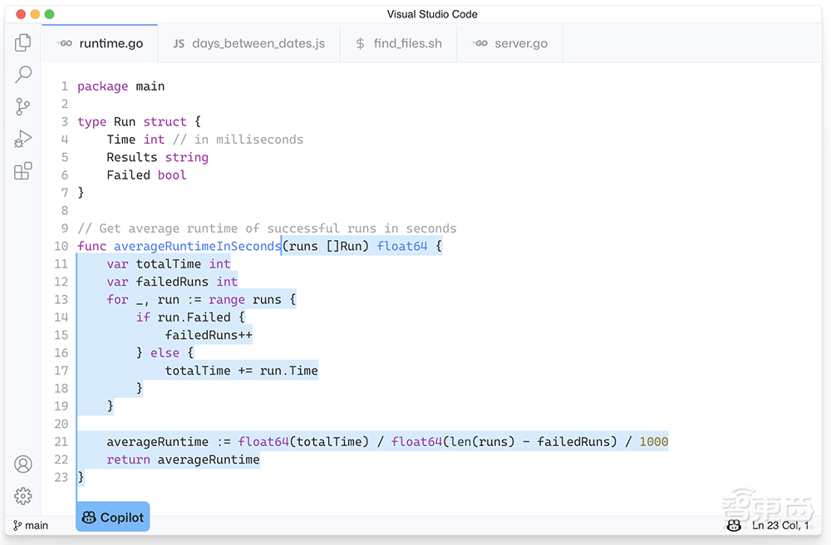Click the Copilot button in the editor
The width and height of the screenshot is (831, 545).
(x=112, y=516)
